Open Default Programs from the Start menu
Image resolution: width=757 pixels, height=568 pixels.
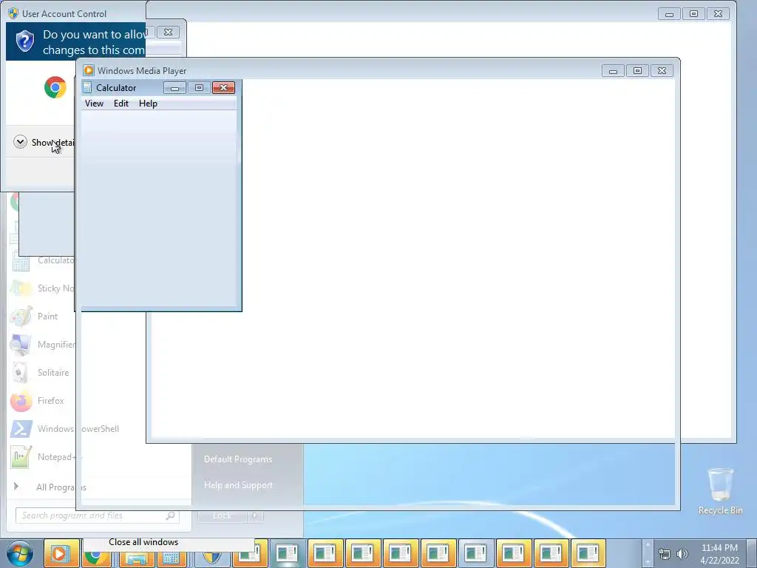point(238,459)
